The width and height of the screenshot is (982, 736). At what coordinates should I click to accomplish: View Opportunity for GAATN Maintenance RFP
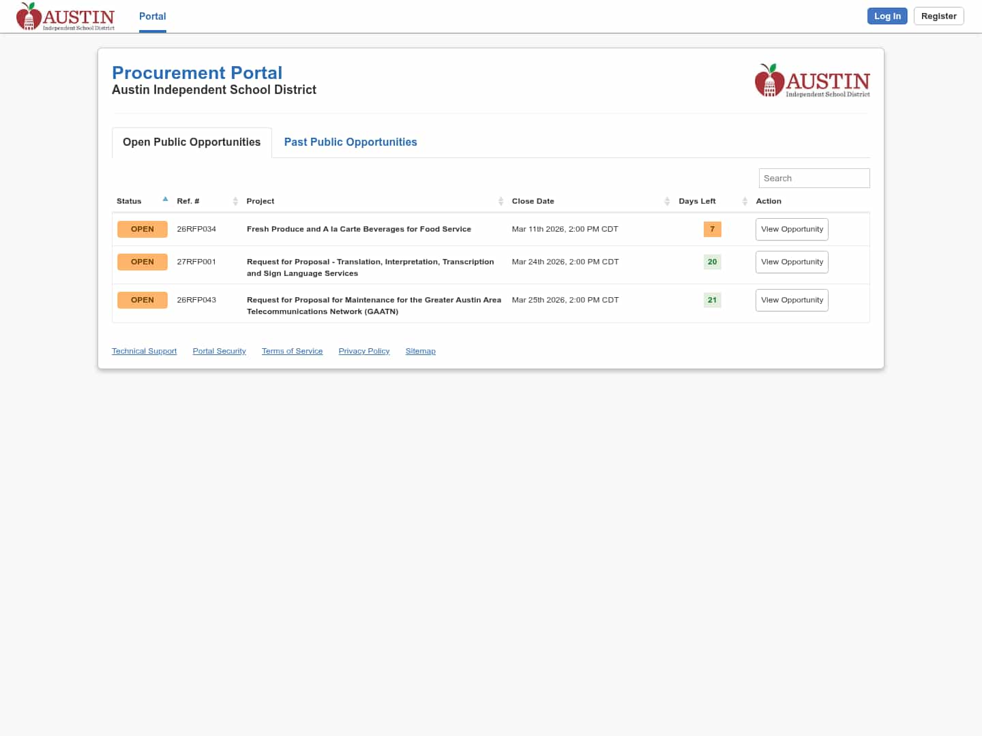click(x=792, y=301)
